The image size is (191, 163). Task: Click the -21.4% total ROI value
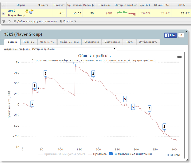pos(165,13)
